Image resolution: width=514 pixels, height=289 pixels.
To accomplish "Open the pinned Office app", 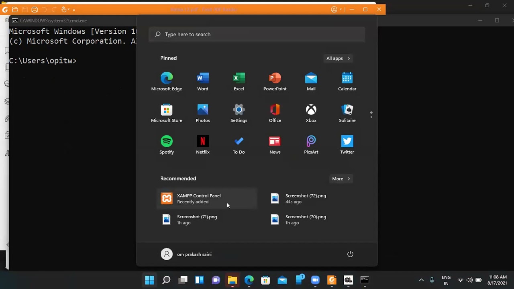I will [275, 113].
